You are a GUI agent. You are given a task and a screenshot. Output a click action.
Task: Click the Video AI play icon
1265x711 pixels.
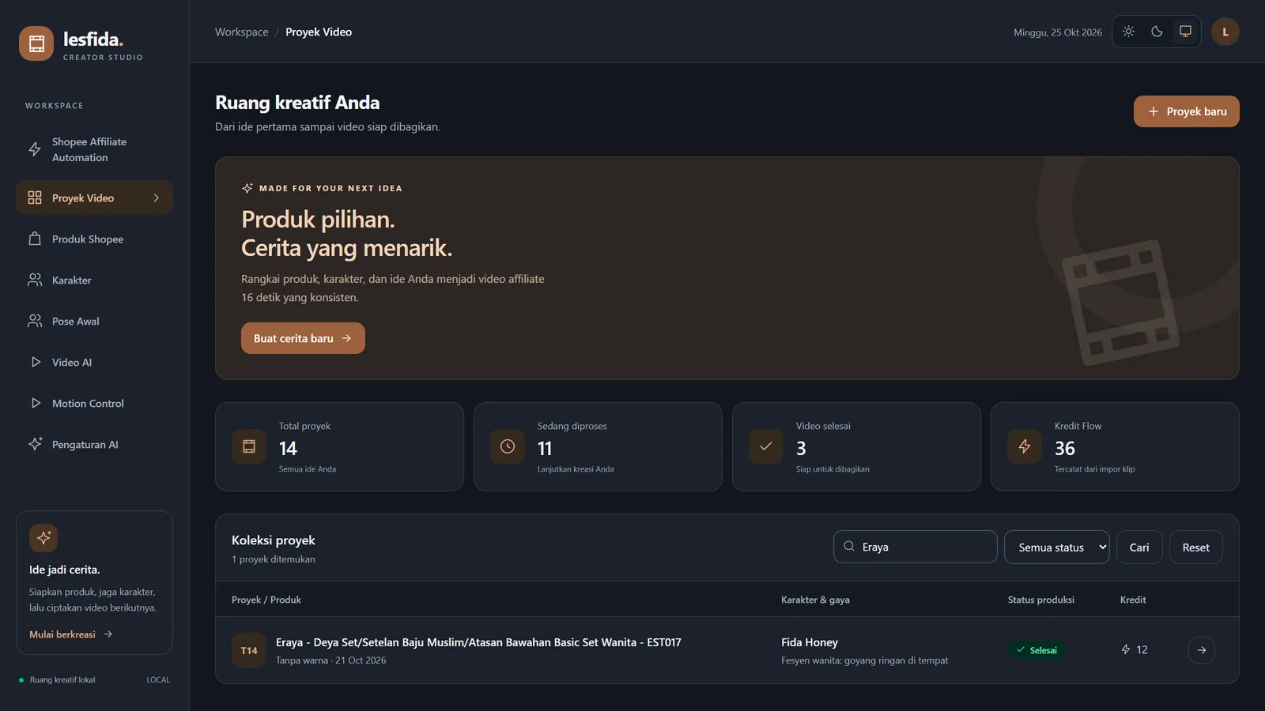35,363
